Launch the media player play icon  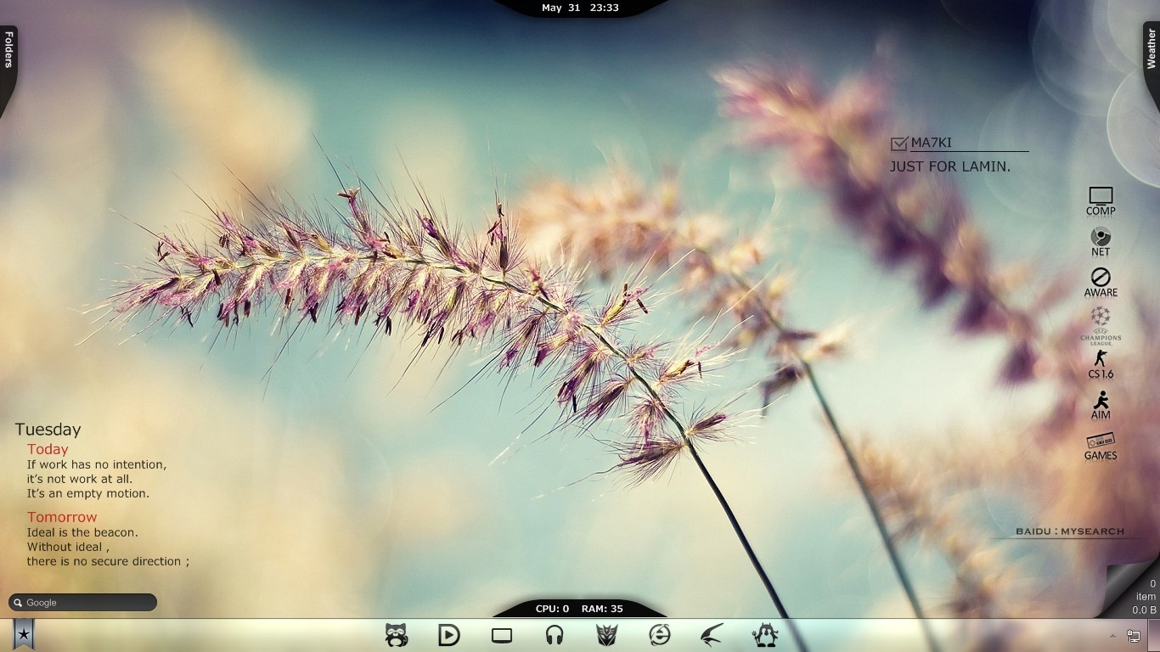click(x=448, y=635)
